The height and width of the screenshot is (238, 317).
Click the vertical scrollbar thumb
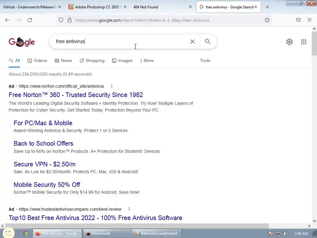click(314, 43)
